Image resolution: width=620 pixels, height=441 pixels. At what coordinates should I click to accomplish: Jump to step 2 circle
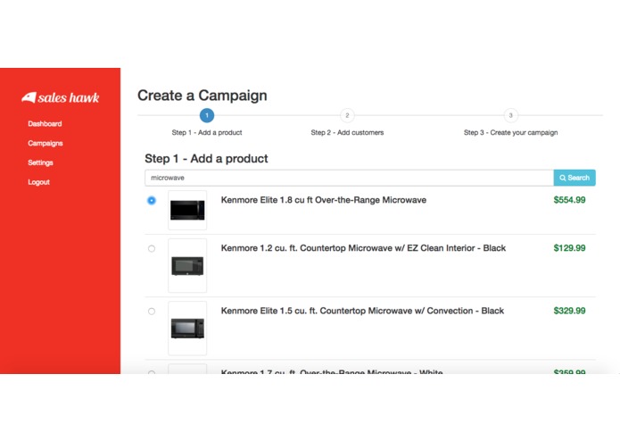click(347, 115)
